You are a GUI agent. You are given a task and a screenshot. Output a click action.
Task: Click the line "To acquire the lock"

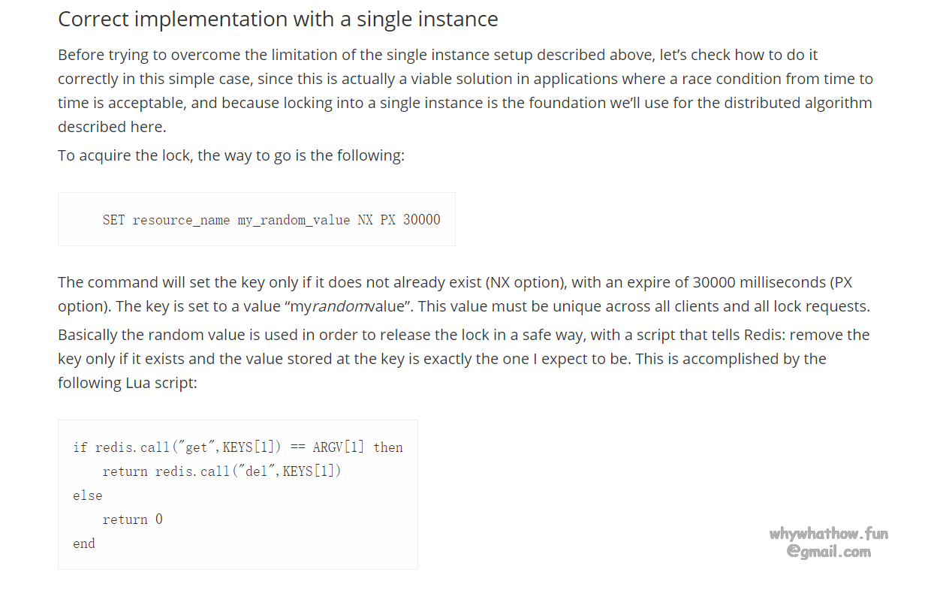(231, 155)
